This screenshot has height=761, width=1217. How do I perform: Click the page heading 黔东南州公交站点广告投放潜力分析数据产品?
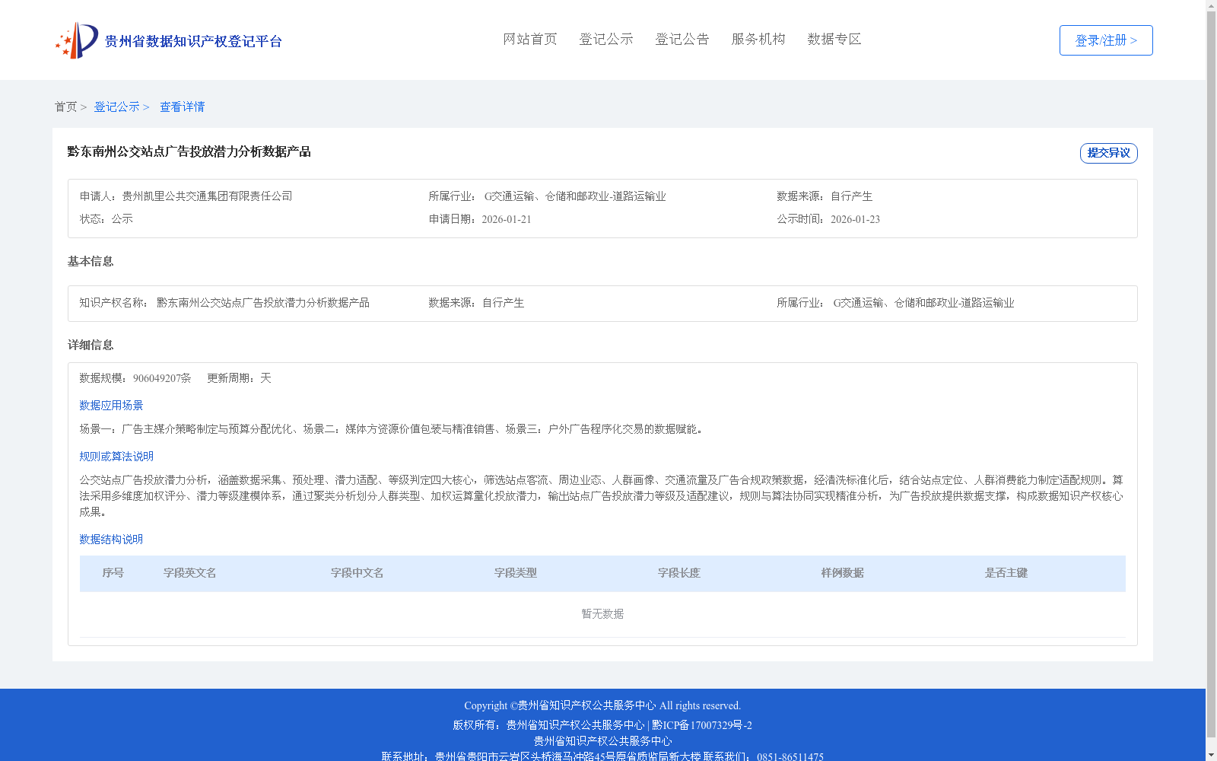[x=189, y=151]
